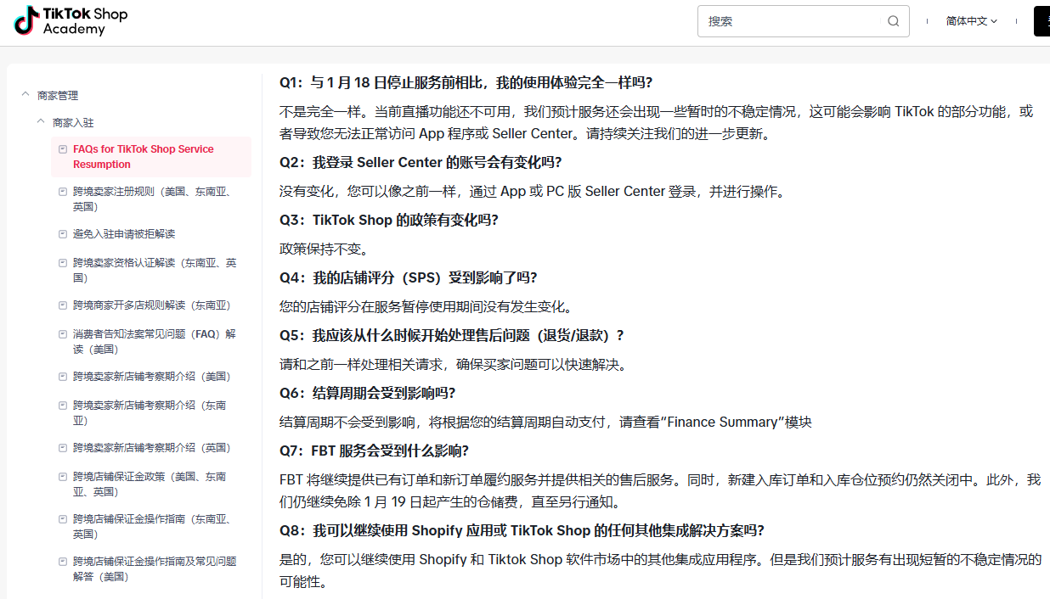Open 跨境卖家资格认证解读（东南亚、英国）
1050x599 pixels.
tap(154, 271)
